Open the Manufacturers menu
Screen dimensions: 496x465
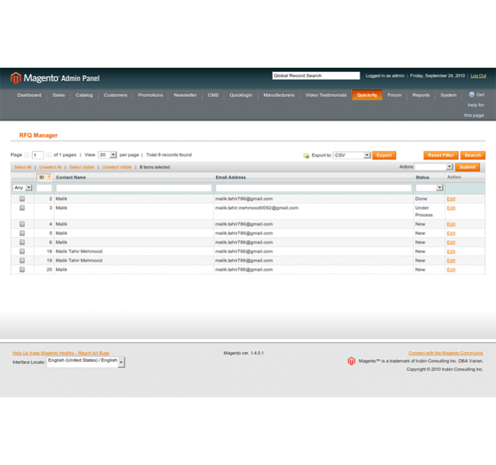[x=278, y=95]
